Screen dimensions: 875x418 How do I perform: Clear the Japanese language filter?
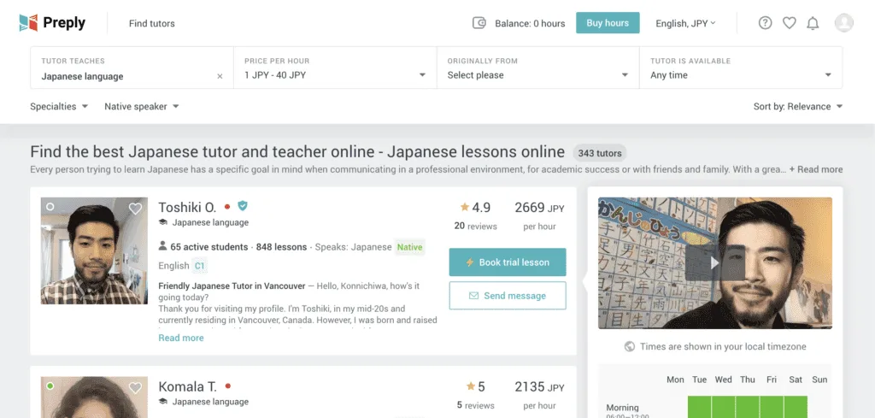click(x=220, y=76)
